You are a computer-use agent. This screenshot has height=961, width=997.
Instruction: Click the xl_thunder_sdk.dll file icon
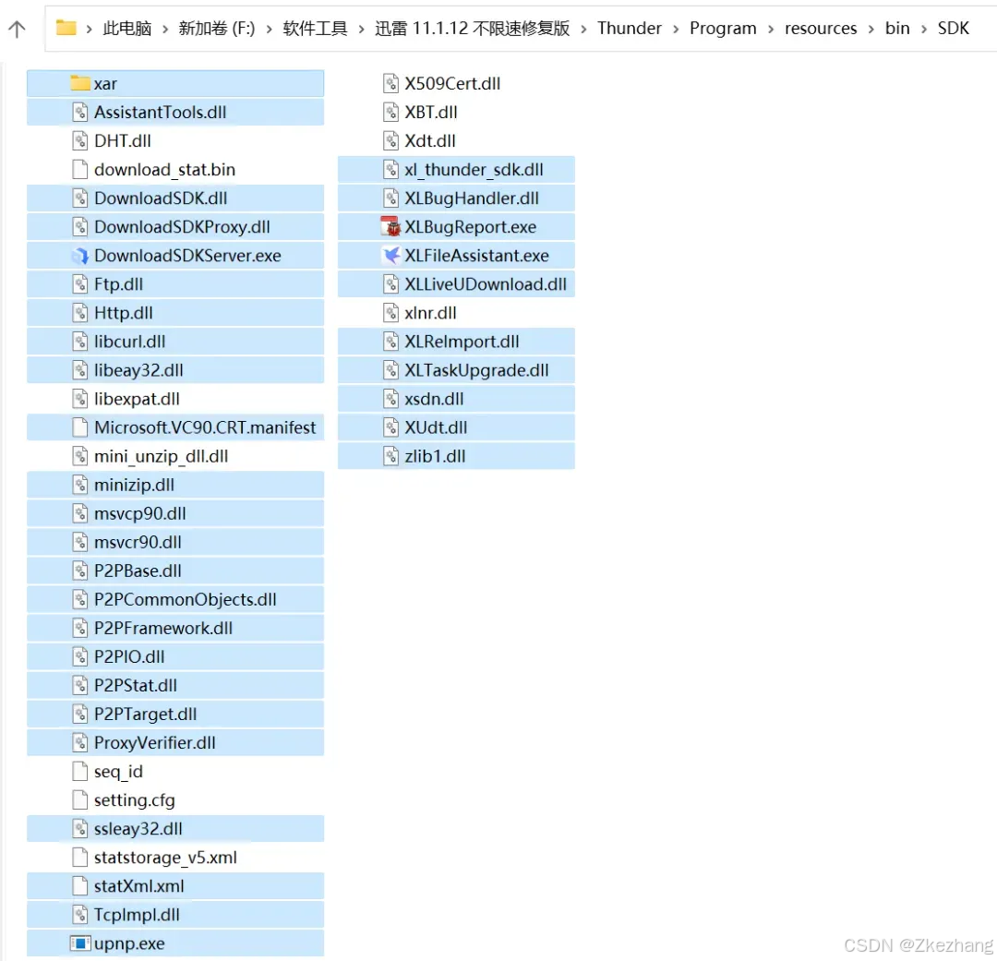click(x=390, y=170)
